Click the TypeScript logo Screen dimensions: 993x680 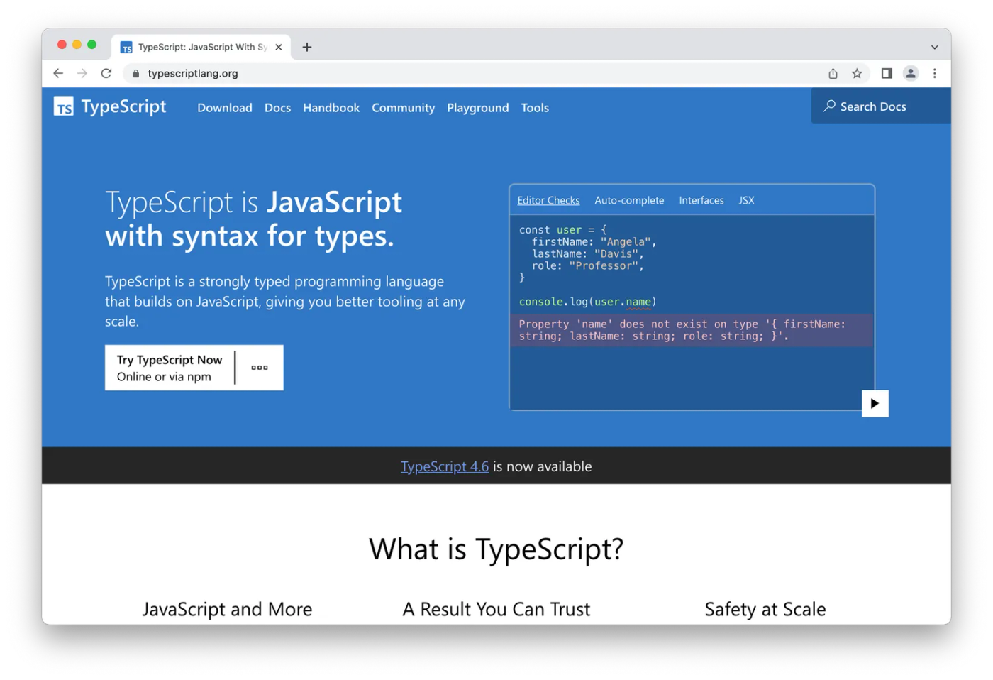(64, 106)
